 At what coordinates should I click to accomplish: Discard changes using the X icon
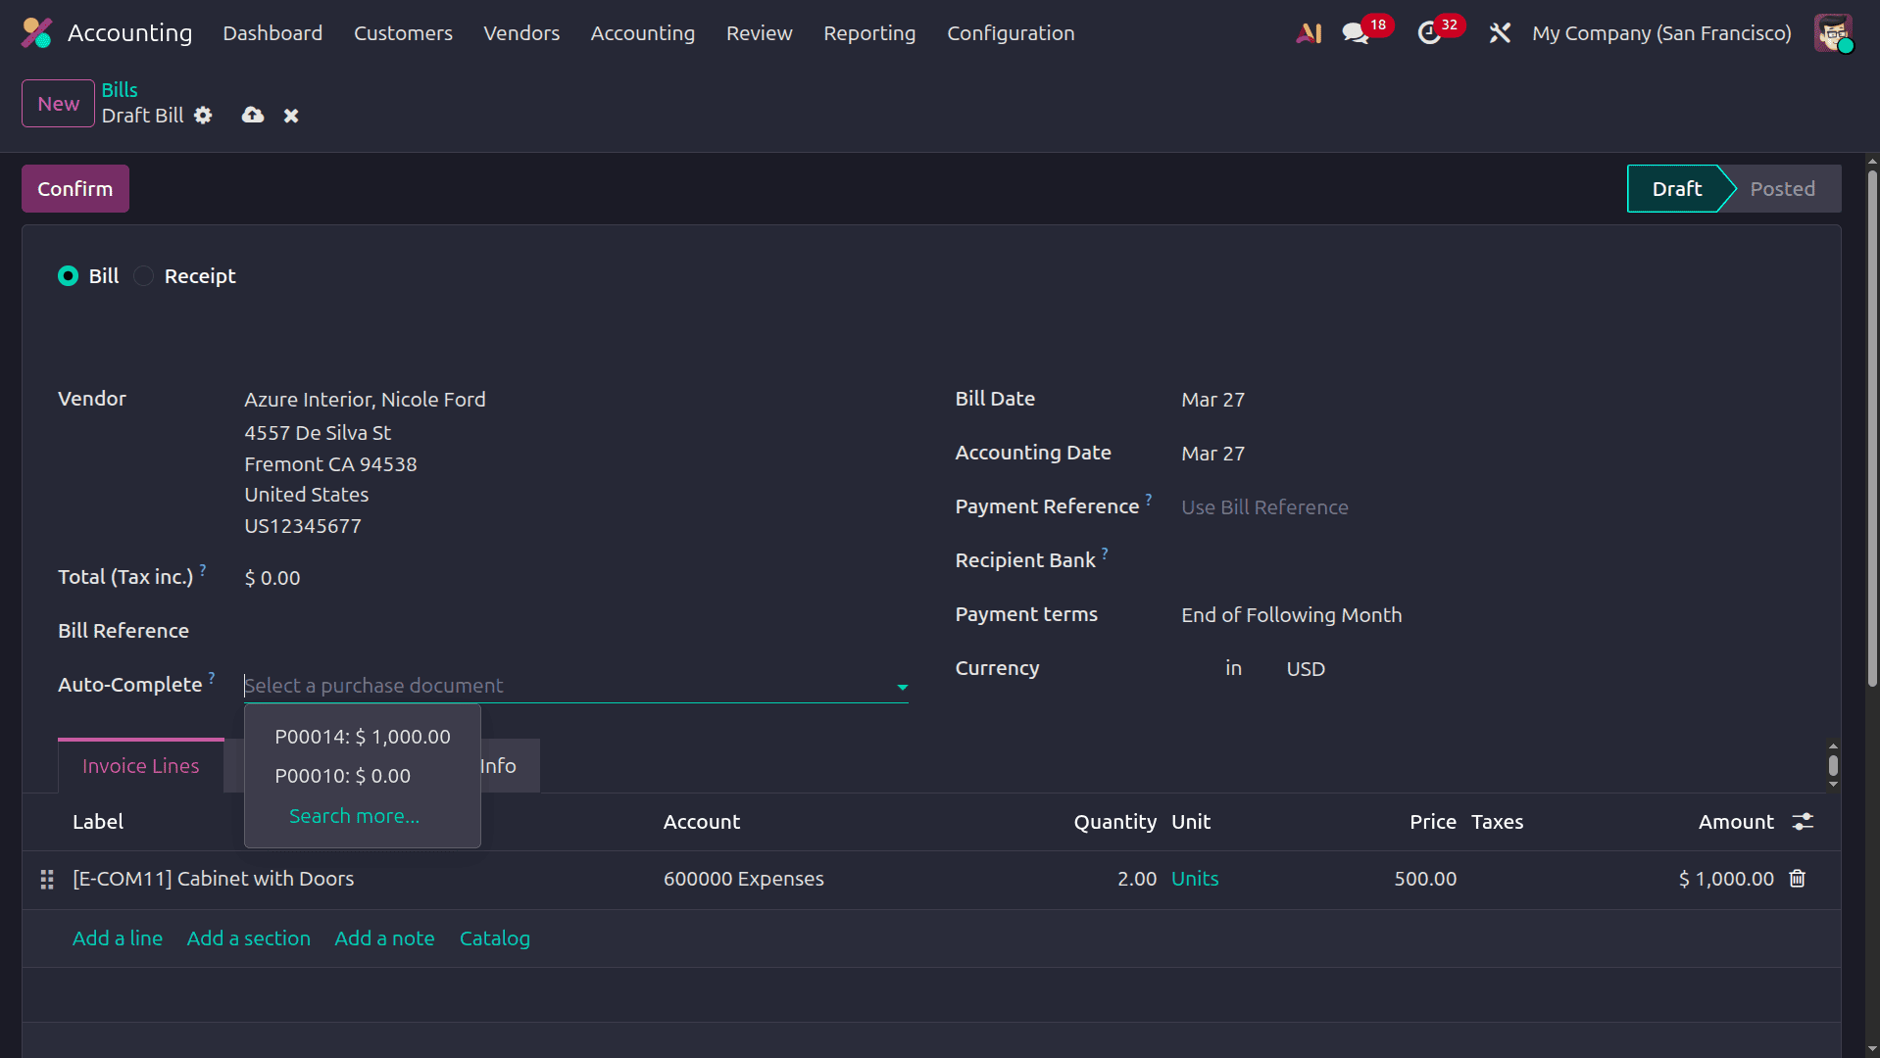(290, 116)
